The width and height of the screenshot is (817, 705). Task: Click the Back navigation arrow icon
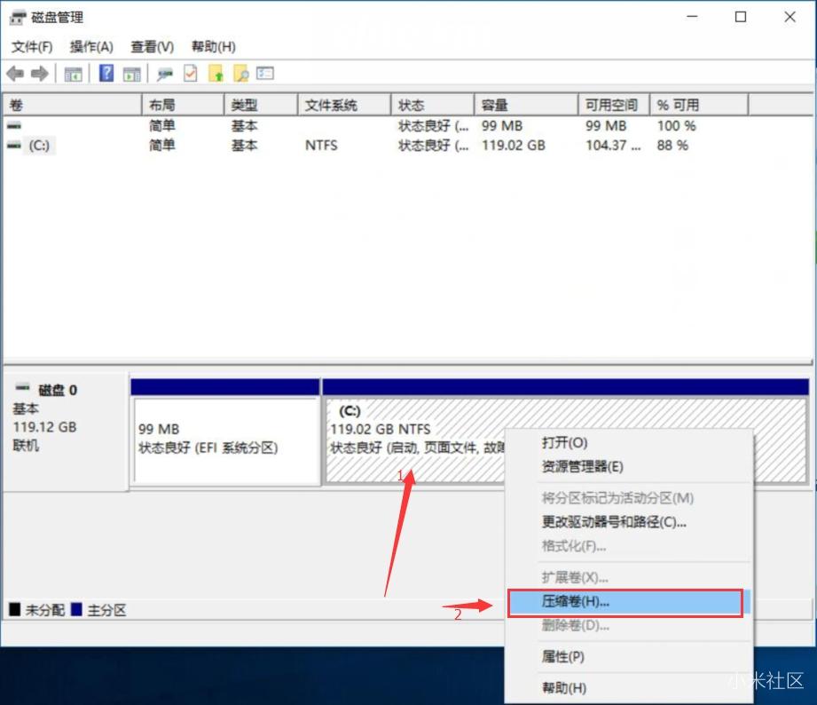(14, 74)
